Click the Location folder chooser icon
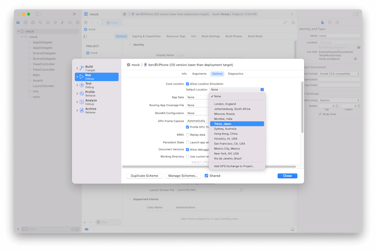The width and height of the screenshot is (376, 251). pyautogui.click(x=359, y=47)
